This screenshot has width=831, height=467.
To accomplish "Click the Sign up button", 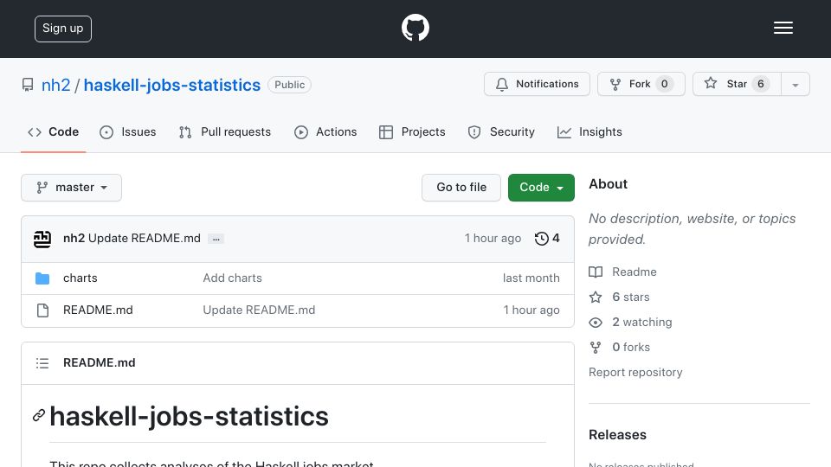I will 63,29.
